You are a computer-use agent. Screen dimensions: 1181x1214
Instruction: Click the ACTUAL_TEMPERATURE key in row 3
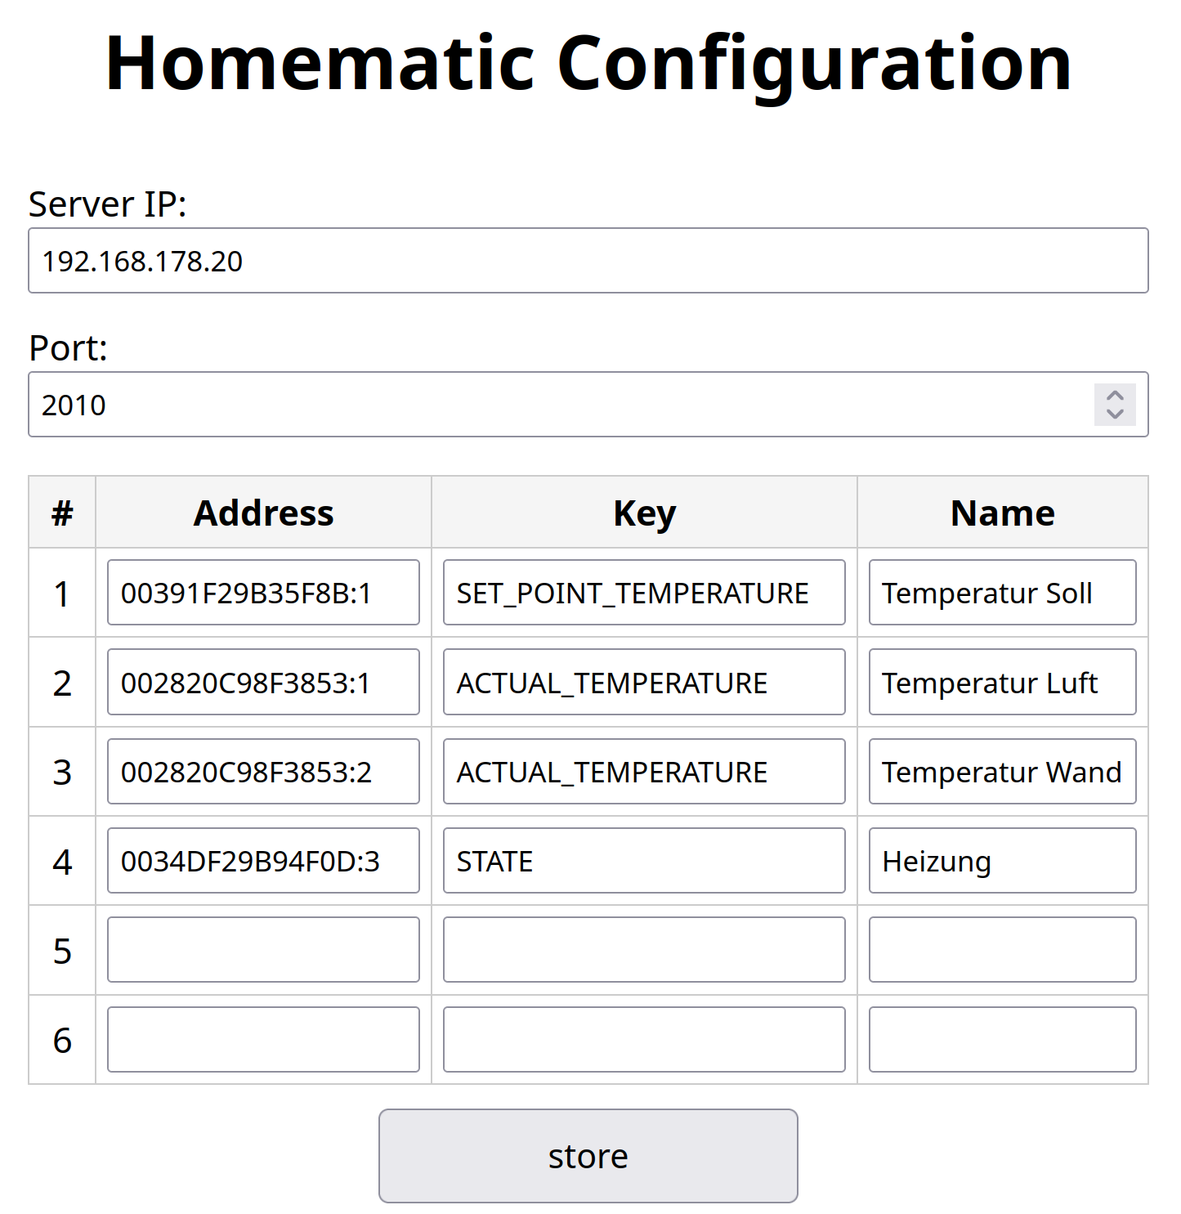[x=643, y=771]
